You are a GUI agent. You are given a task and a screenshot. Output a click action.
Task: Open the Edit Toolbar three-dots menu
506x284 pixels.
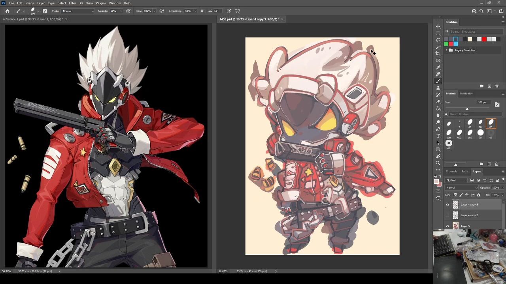coord(438,170)
